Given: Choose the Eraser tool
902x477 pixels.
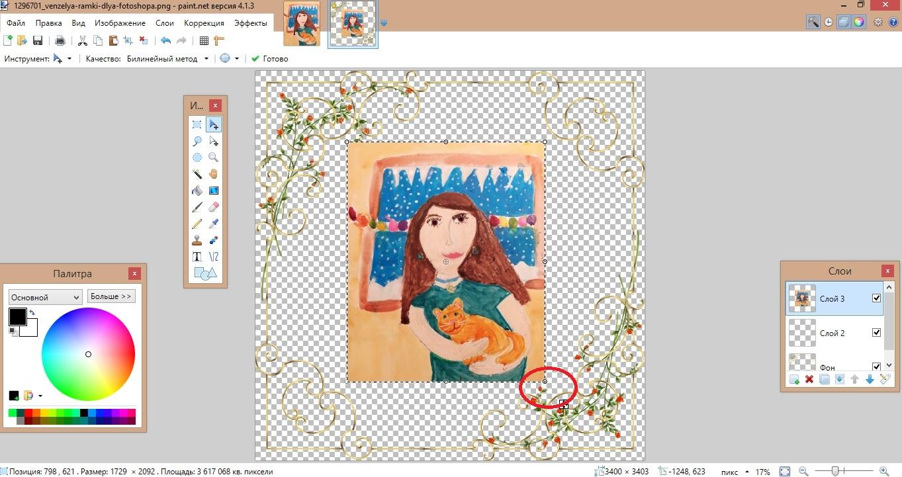Looking at the screenshot, I should 213,207.
